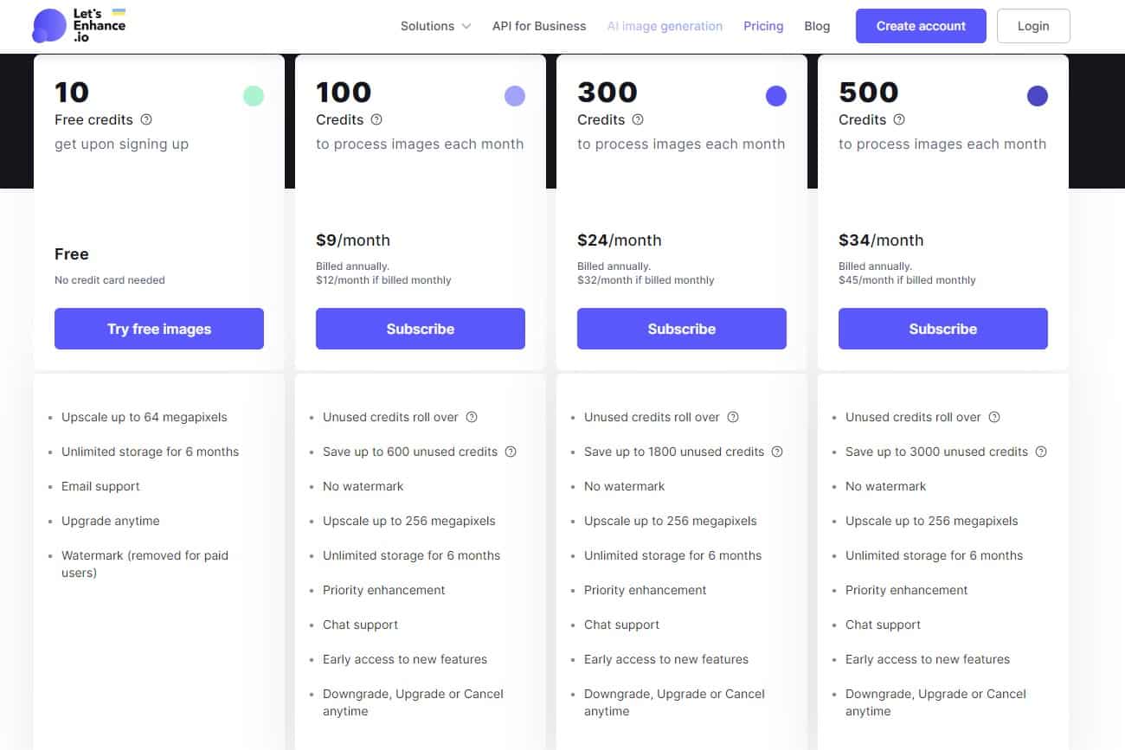Open the Pricing page
Screen dimensions: 1125x750
pos(763,26)
